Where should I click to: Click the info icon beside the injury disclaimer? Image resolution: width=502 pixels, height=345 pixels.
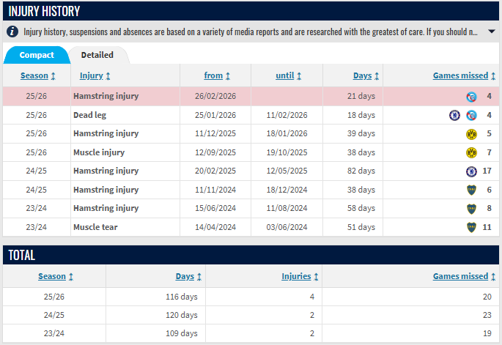click(x=12, y=32)
